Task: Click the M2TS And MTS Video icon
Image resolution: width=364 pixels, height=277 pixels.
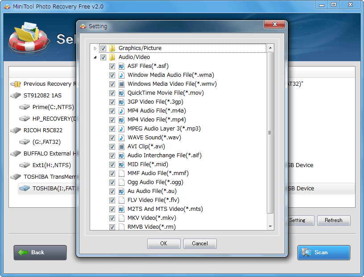Action: [x=121, y=209]
